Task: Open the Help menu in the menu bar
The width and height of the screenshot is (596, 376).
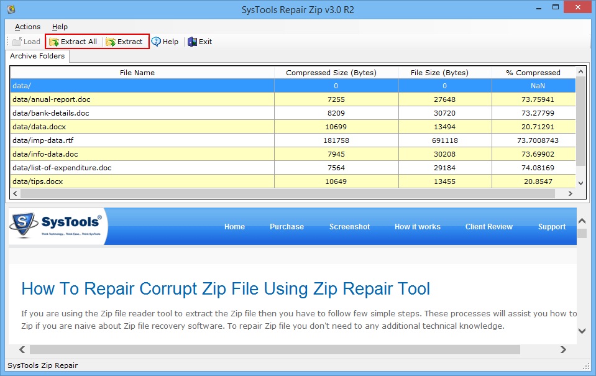Action: point(60,27)
